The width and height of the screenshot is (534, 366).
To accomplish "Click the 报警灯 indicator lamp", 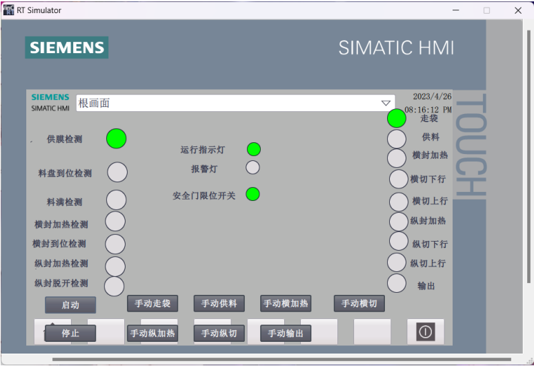I will pos(253,168).
